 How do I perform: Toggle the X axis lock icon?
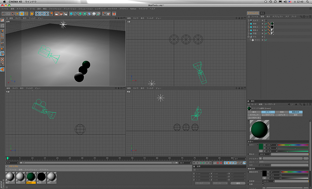(x=37, y=14)
